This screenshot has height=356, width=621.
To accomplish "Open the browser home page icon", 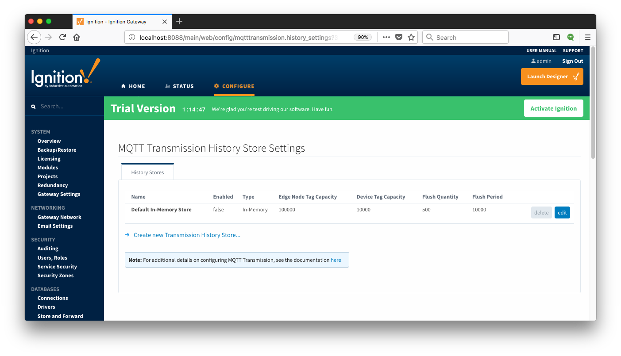I will (77, 37).
